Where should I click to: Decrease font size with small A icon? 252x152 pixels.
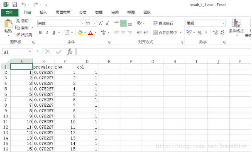point(108,24)
